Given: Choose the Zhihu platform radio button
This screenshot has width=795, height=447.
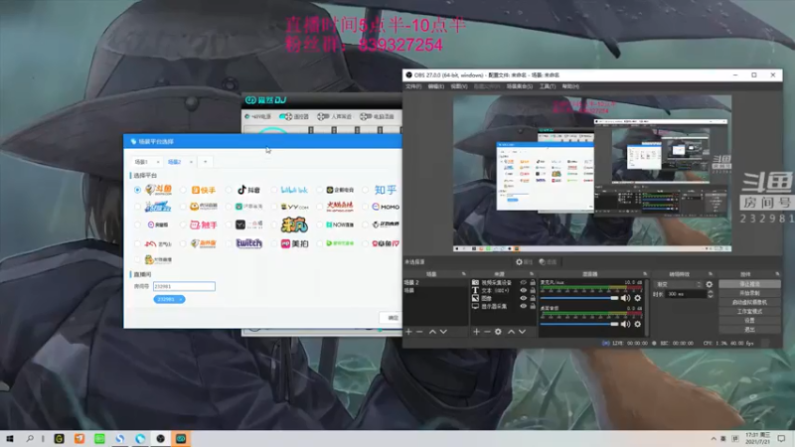Looking at the screenshot, I should coord(366,190).
